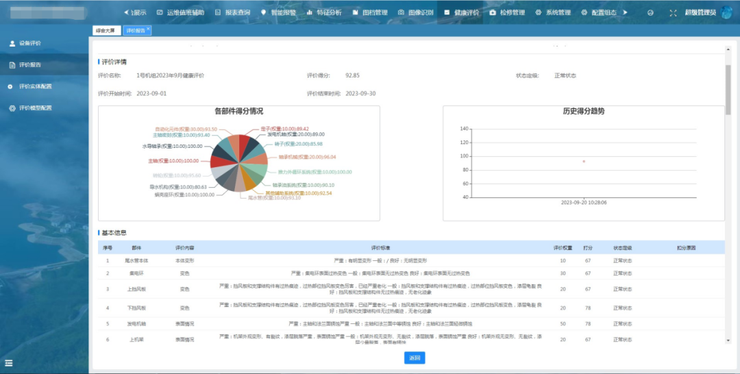Click the data point in 历史得分趋势 chart
The image size is (740, 374).
click(584, 161)
